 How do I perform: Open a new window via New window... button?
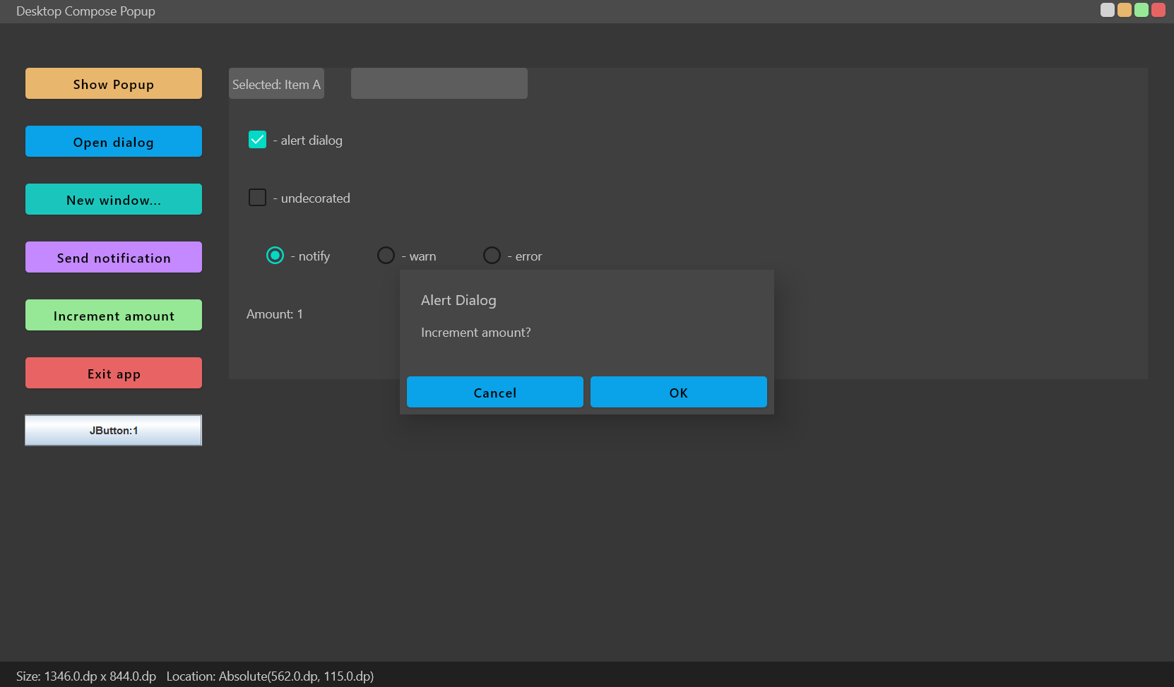(x=113, y=199)
